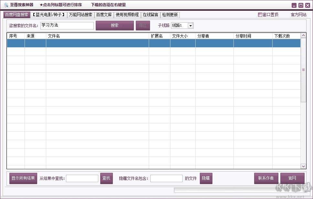
Task: Enable the 窗口置顶 (always on top) checkbox
Action: tap(260, 15)
